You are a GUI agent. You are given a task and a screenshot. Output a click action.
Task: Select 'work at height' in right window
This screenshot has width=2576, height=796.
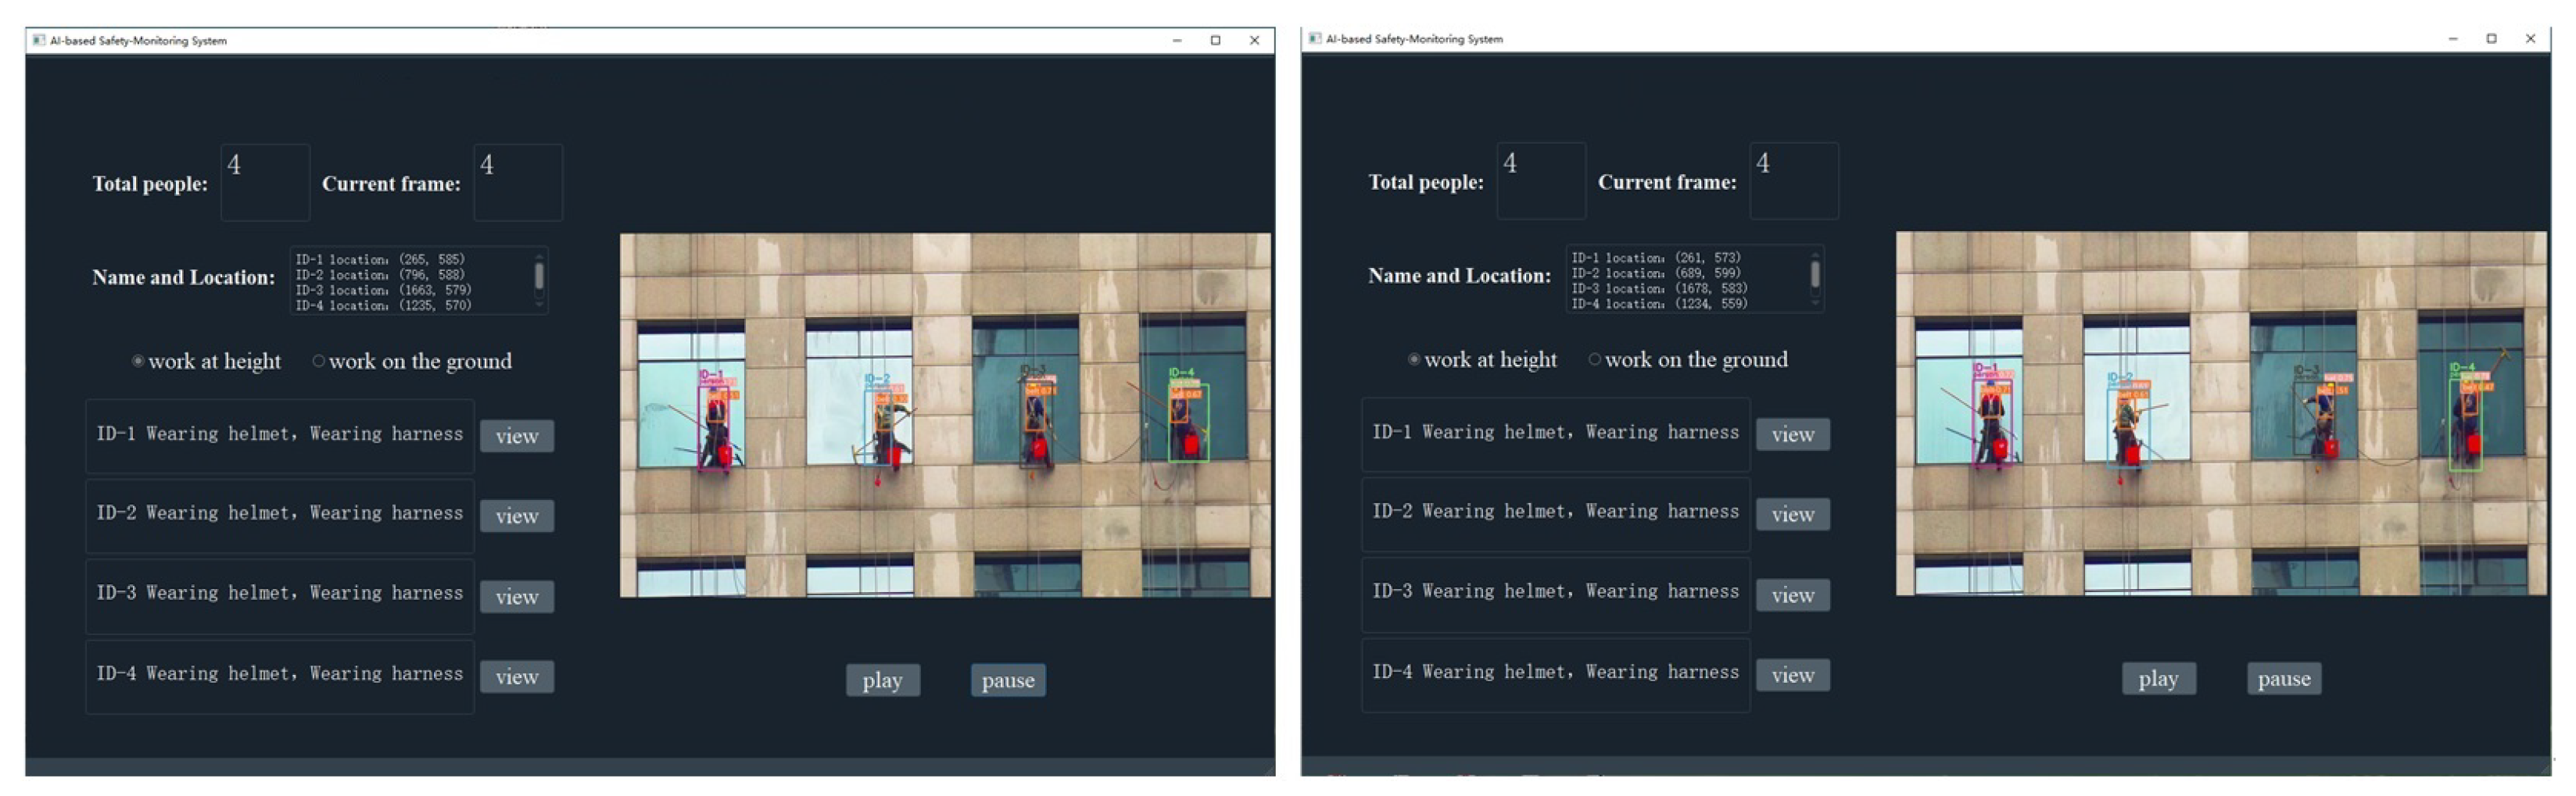(x=1414, y=359)
